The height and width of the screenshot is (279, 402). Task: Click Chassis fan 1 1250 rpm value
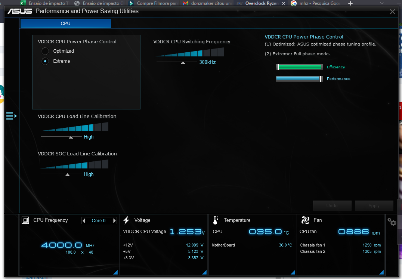coord(371,245)
